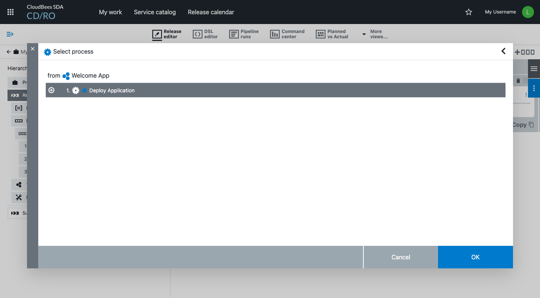The height and width of the screenshot is (298, 540).
Task: Close the dialog with the X icon
Action: tap(33, 49)
